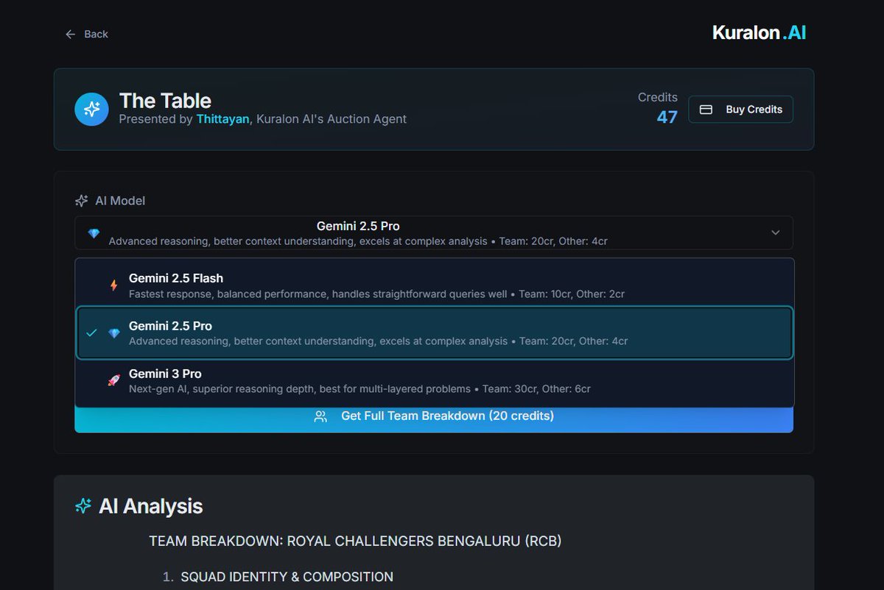
Task: Click the sparkle icon beside AI Model
Action: pyautogui.click(x=82, y=201)
